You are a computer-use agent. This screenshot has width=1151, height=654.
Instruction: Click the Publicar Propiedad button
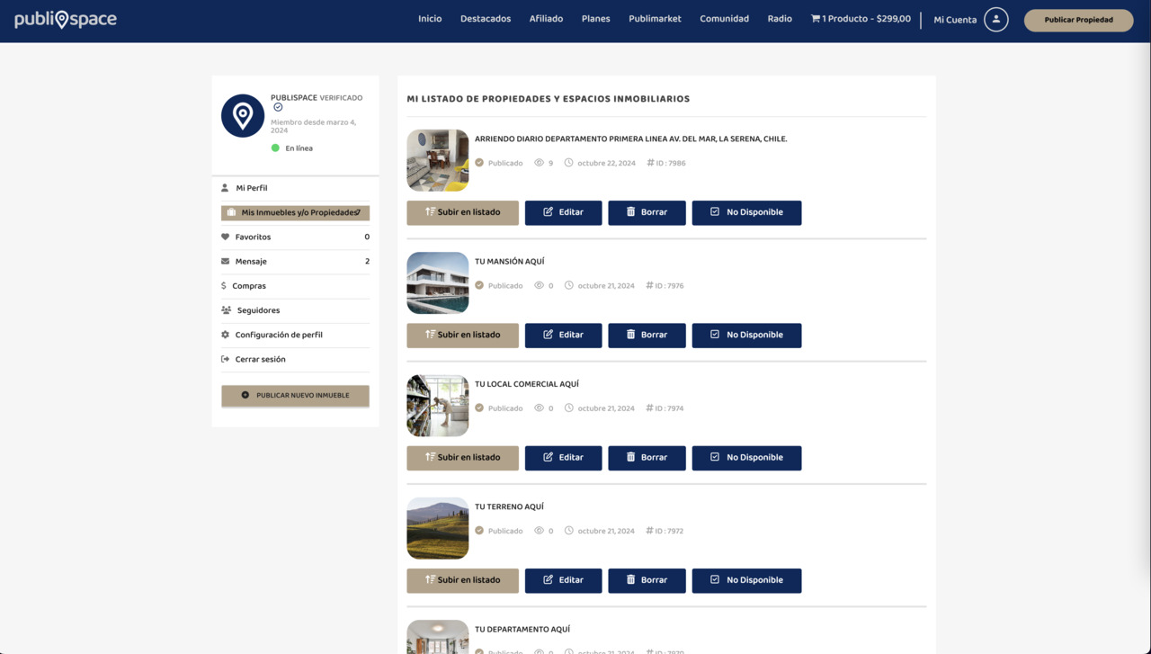tap(1078, 20)
